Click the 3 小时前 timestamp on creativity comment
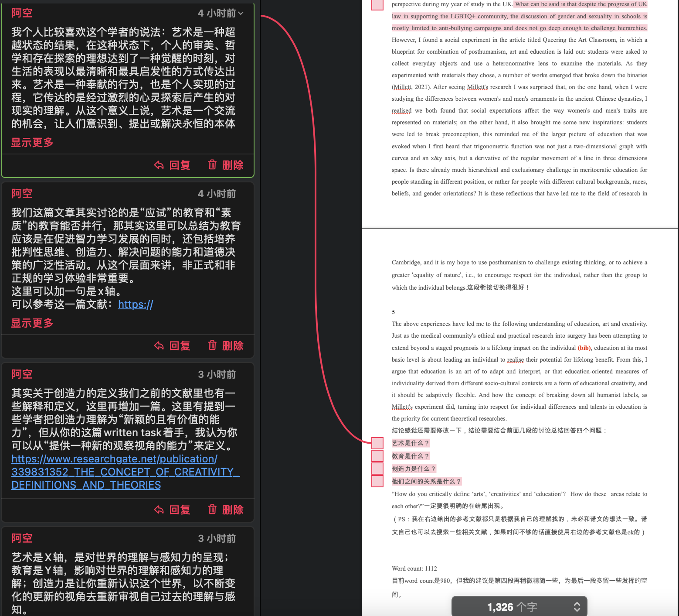 (217, 374)
